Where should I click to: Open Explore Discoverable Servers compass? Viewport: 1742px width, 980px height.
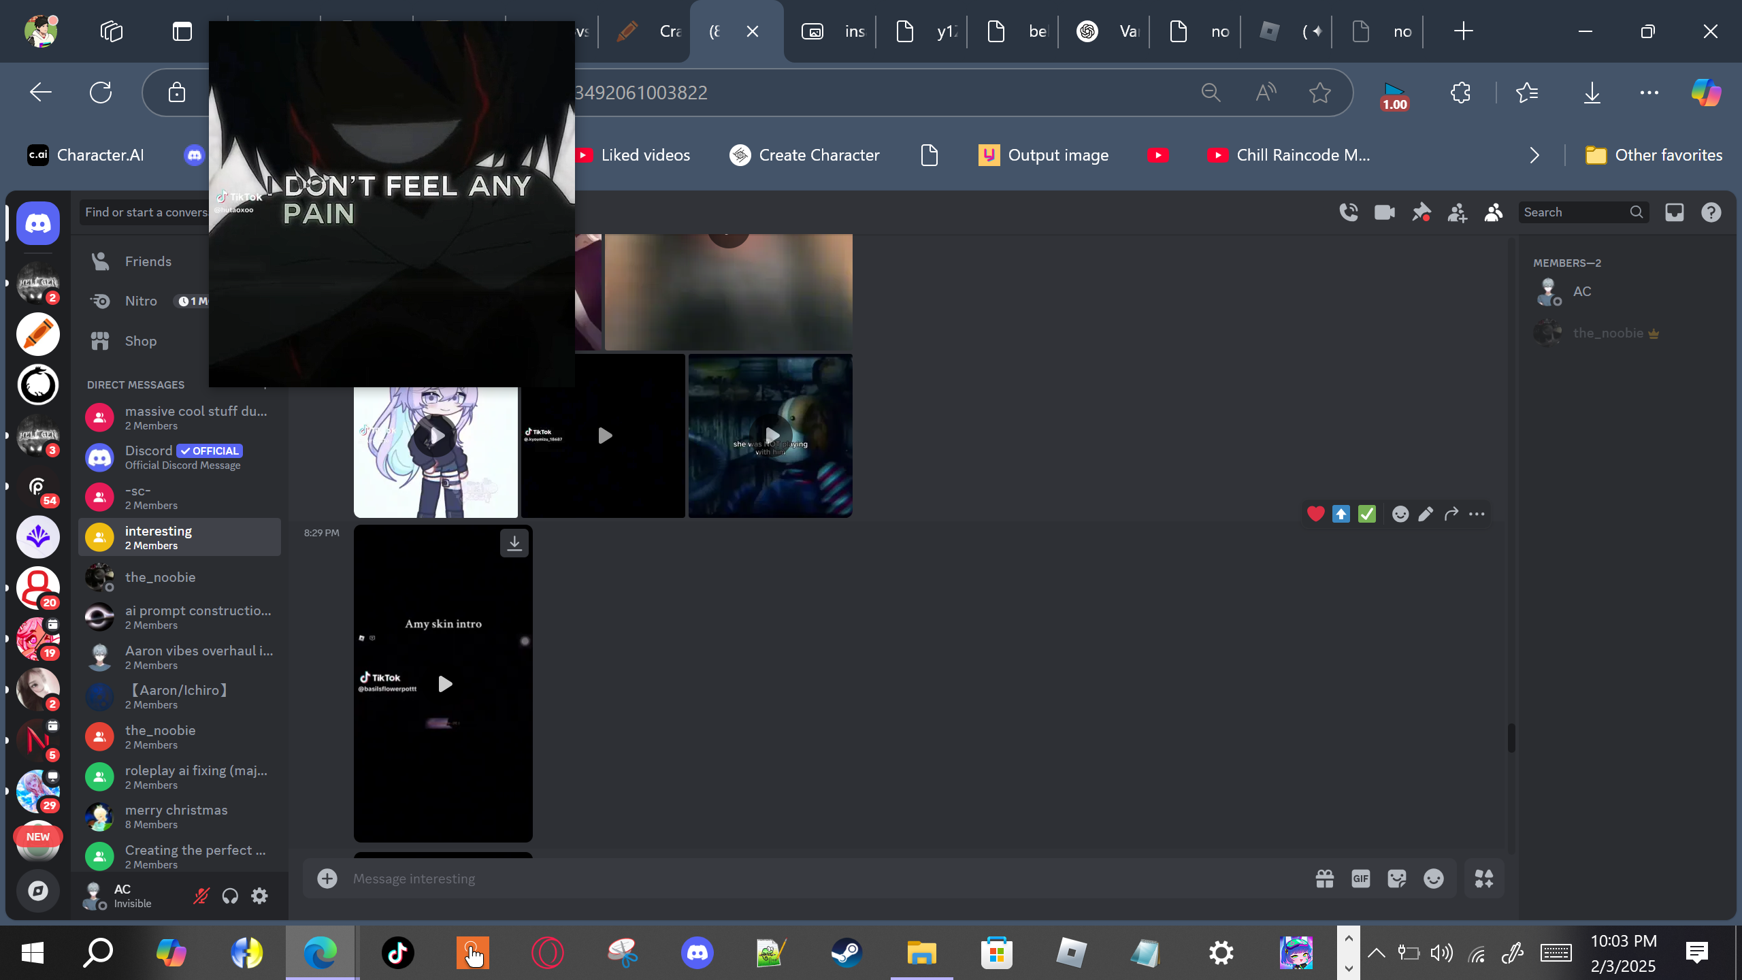38,891
